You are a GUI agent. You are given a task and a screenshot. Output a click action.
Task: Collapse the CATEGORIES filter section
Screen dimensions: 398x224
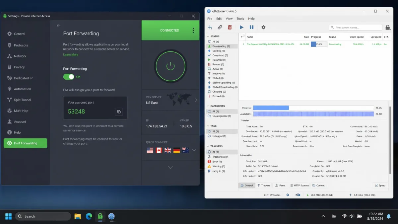[208, 106]
